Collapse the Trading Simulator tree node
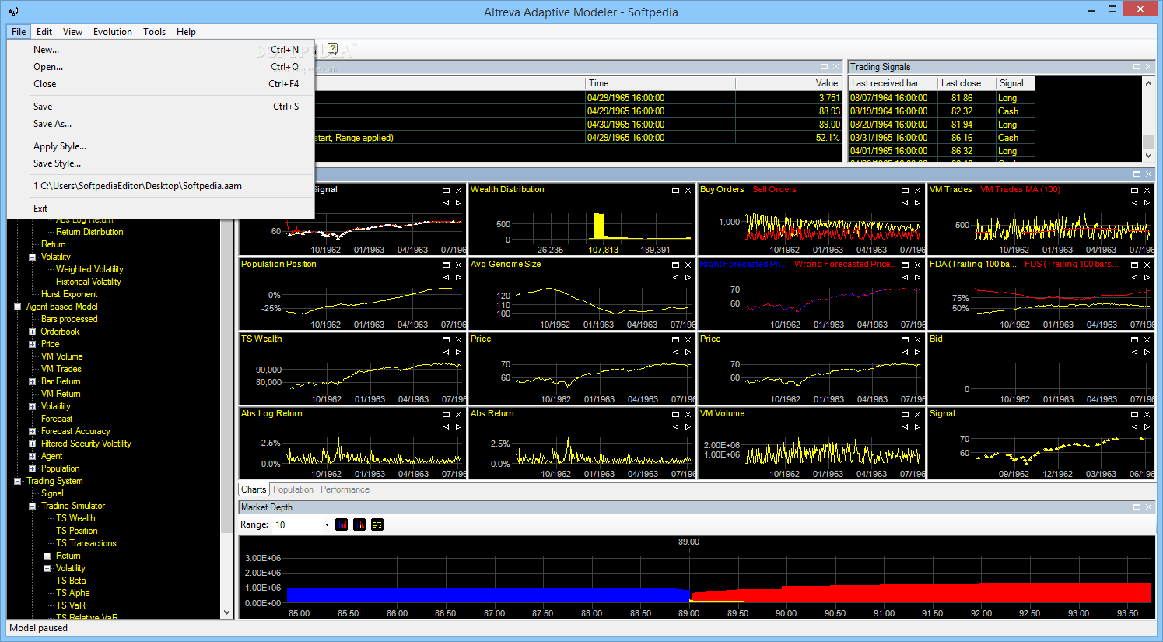 point(32,506)
